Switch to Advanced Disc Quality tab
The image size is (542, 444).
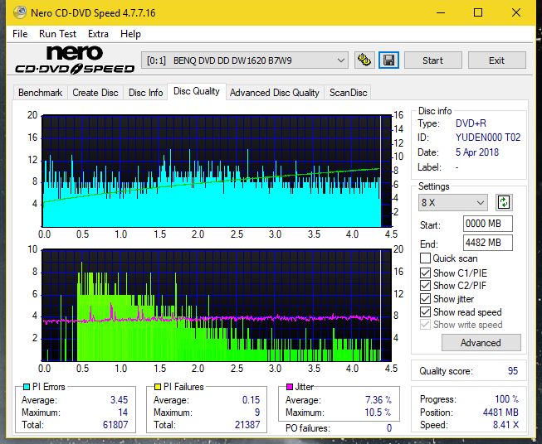click(x=275, y=93)
